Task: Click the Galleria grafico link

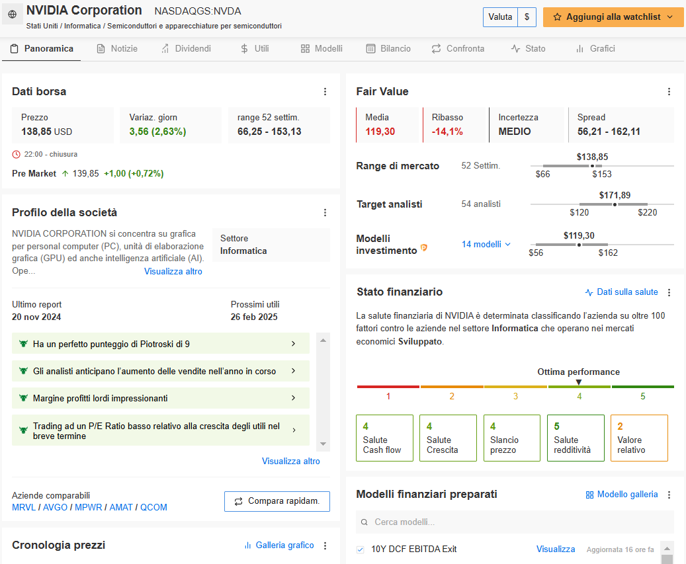Action: [279, 545]
